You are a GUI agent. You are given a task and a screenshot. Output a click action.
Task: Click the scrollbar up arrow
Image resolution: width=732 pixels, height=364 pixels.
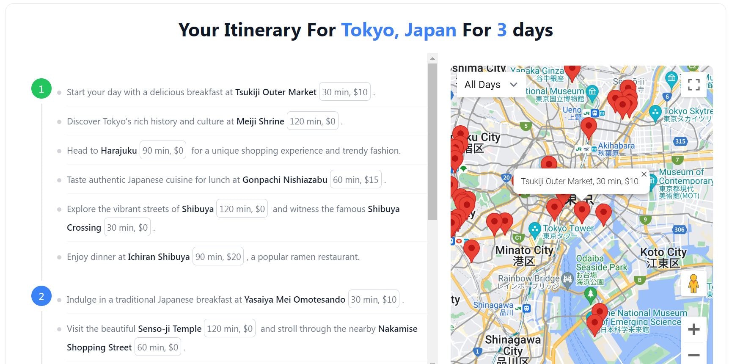pos(432,58)
